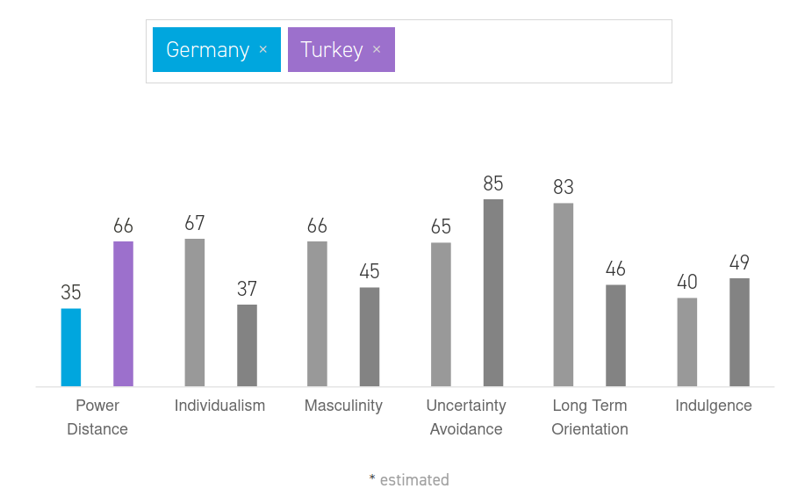Viewport: 812px width, 503px height.
Task: Click the Indulgence bar valued 49
Action: pos(739,332)
